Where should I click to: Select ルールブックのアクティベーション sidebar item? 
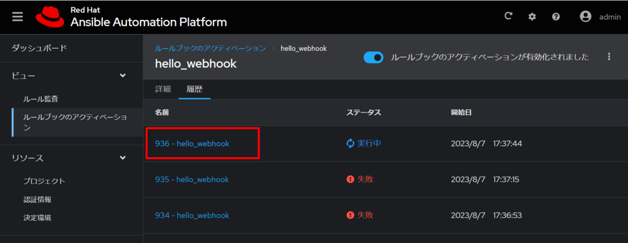pyautogui.click(x=76, y=122)
